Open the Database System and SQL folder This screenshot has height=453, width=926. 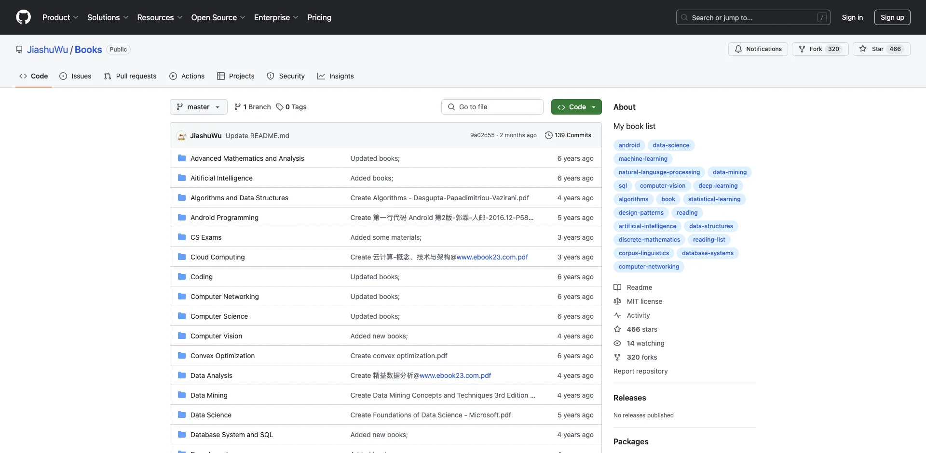[231, 435]
